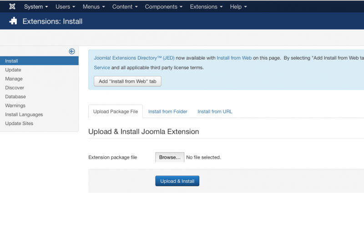Open the Joomla! Extensions Directory (JED) link
364x236 pixels.
click(x=134, y=58)
